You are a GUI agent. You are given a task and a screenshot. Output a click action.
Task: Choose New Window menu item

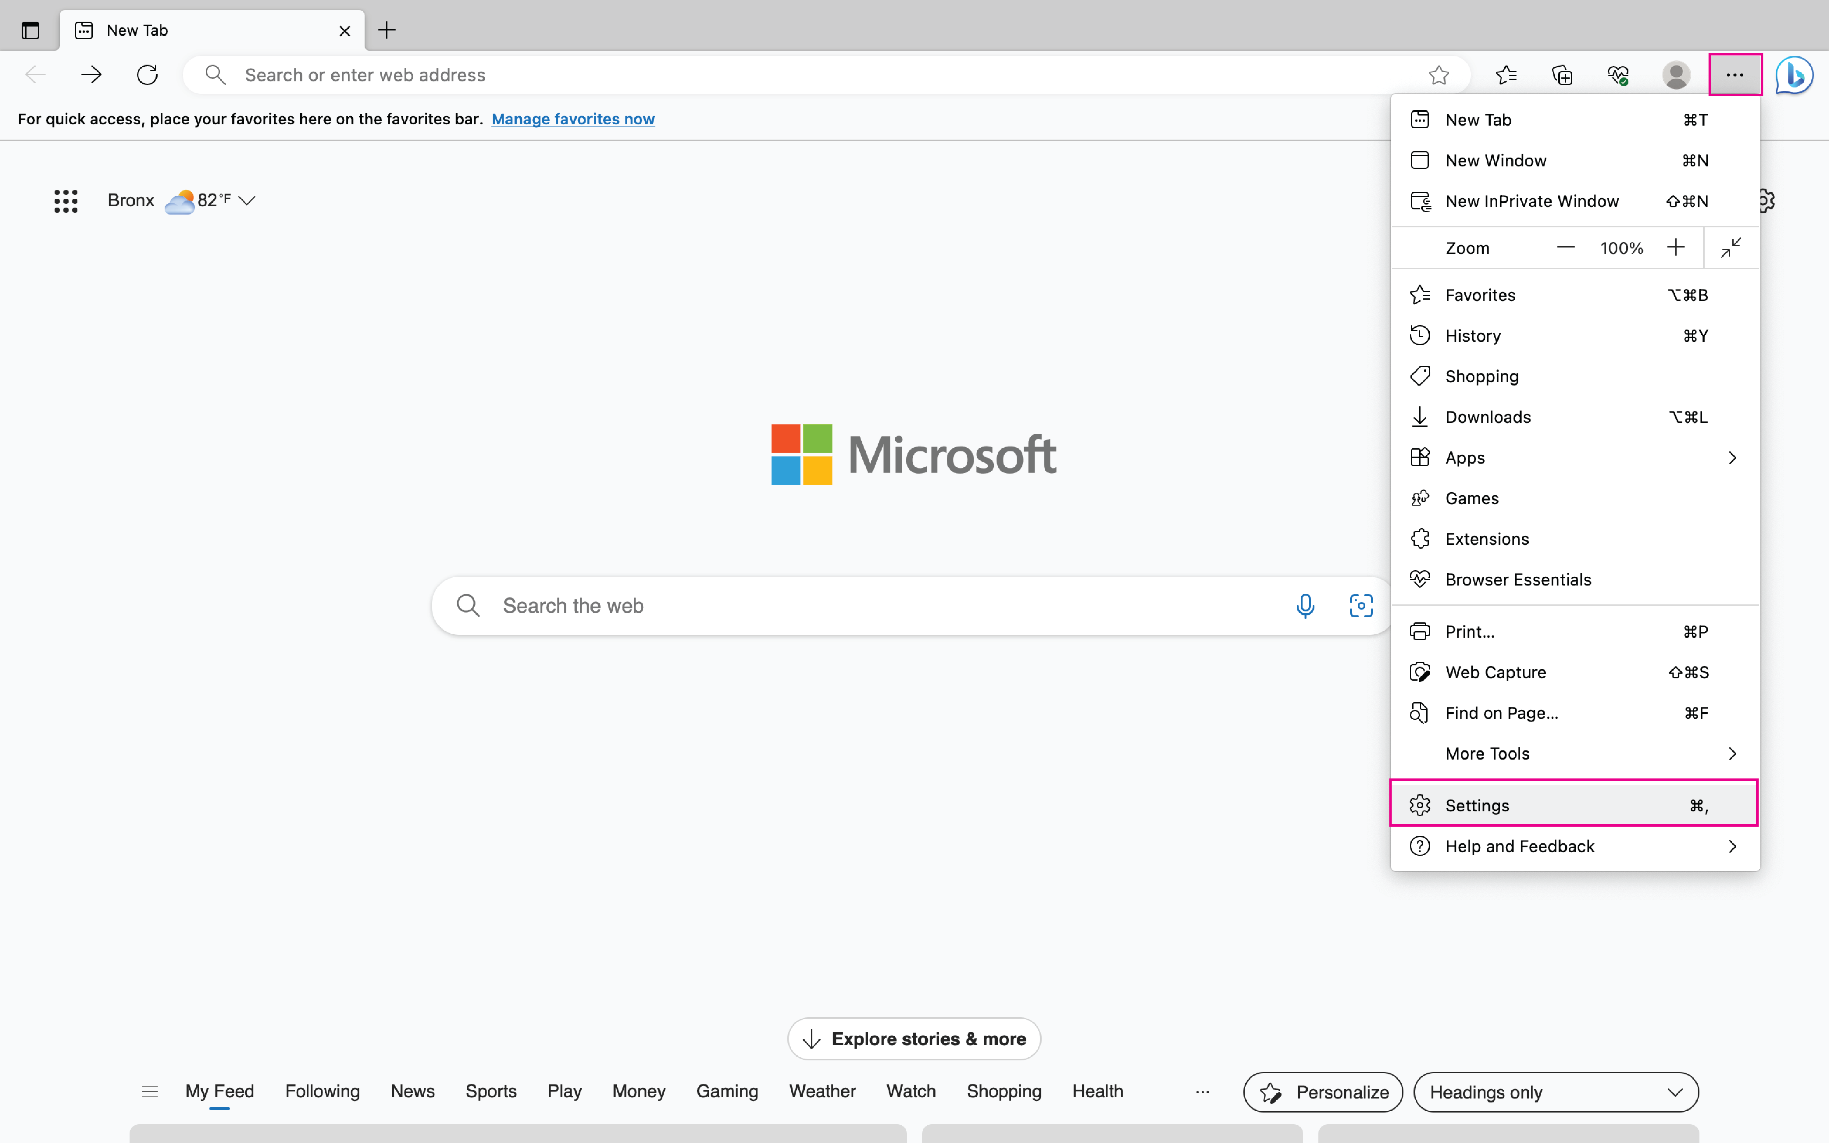[1575, 160]
